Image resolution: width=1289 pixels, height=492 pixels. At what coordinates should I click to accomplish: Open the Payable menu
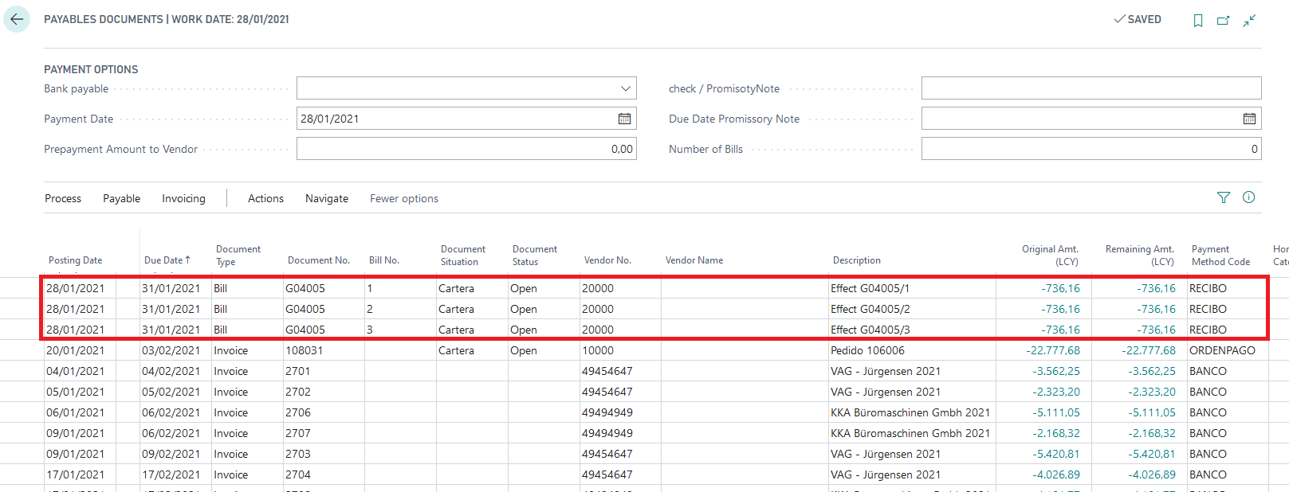[121, 198]
